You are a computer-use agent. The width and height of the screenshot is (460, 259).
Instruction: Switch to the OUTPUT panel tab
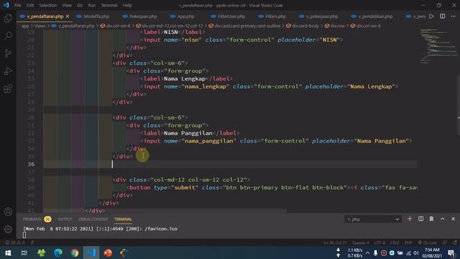click(65, 219)
